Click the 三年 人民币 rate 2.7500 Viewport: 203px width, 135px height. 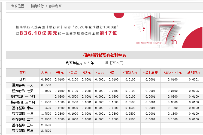46,125
